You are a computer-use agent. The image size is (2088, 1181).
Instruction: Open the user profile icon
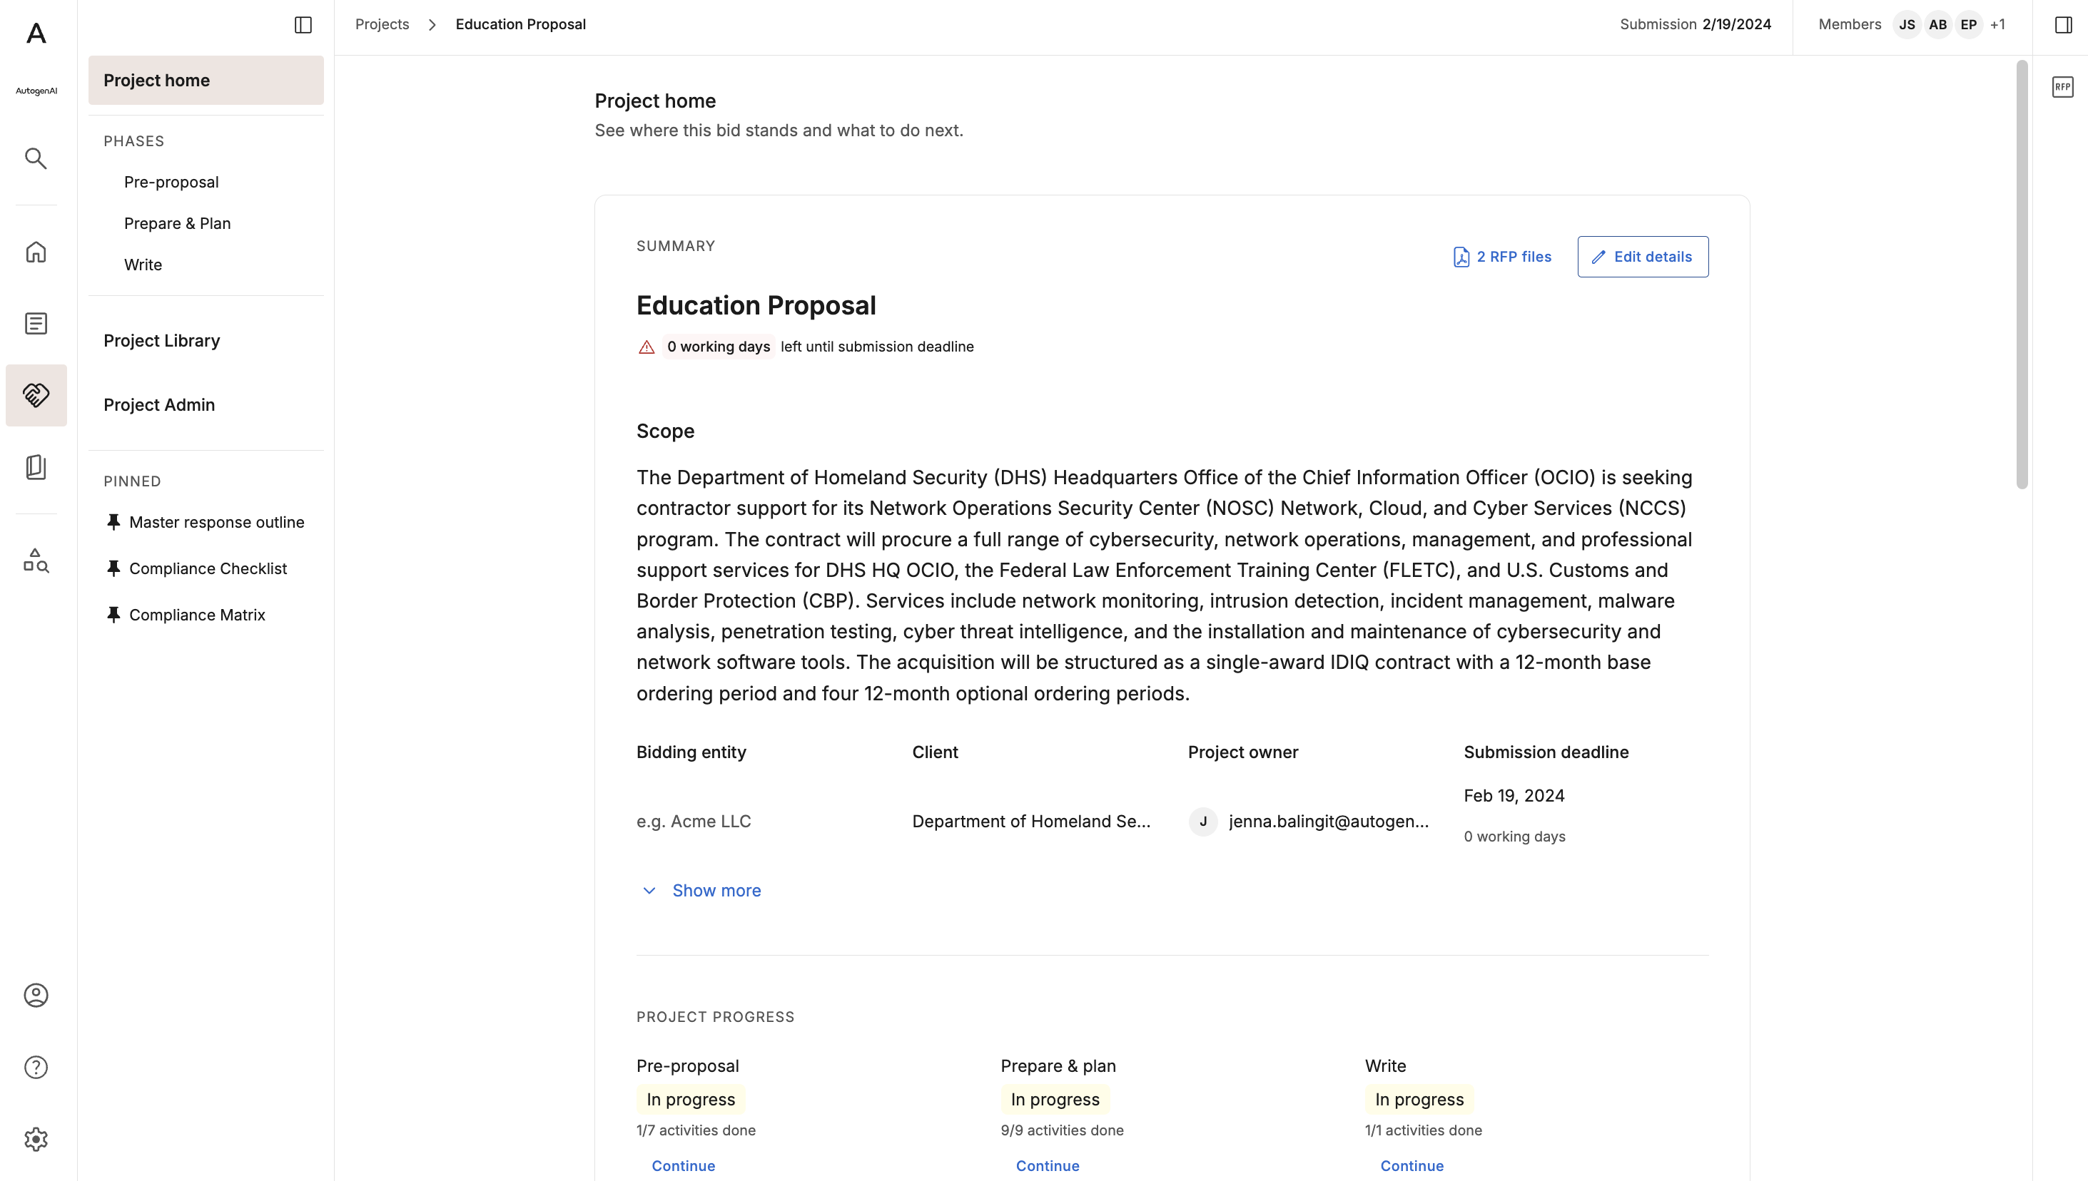tap(36, 996)
